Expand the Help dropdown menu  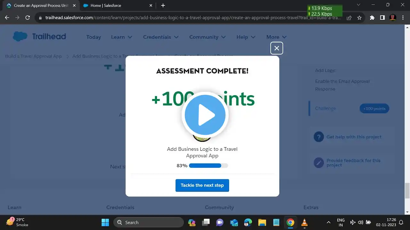246,37
